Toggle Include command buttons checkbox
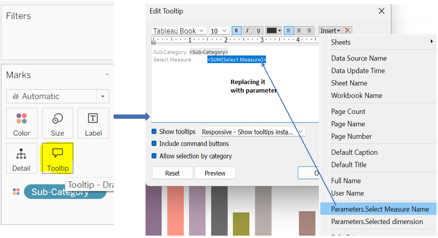 click(x=154, y=144)
